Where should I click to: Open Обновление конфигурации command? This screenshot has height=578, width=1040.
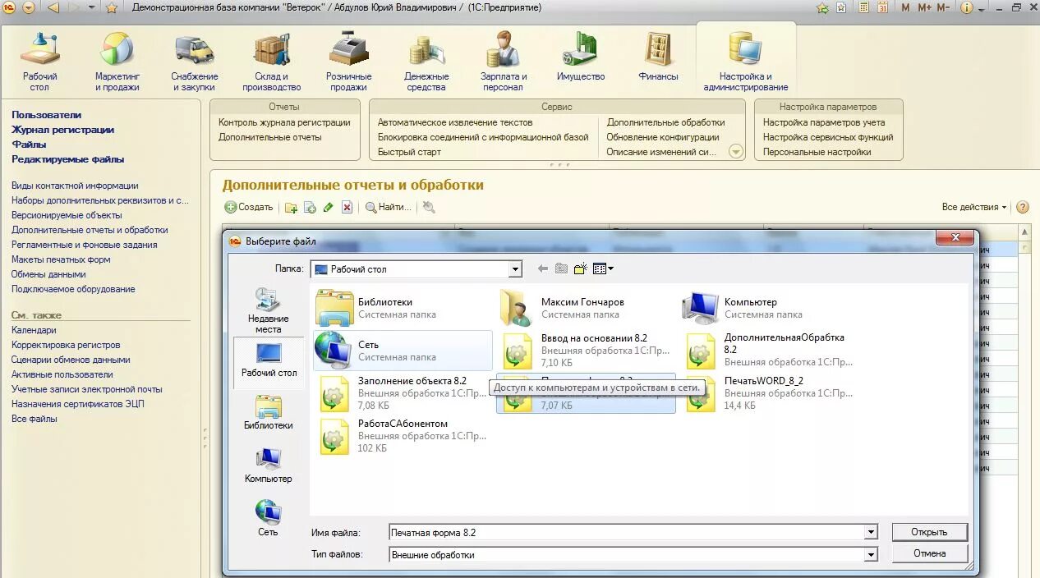pyautogui.click(x=663, y=137)
